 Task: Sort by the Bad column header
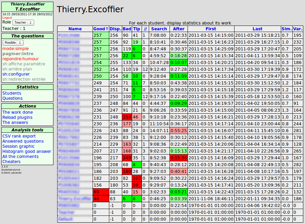(x=127, y=29)
